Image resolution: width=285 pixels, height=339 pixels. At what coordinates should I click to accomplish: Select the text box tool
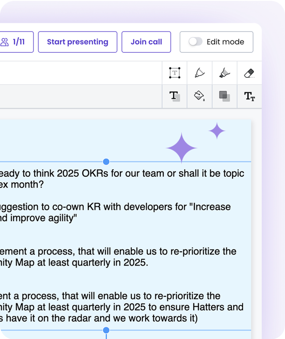coord(175,73)
